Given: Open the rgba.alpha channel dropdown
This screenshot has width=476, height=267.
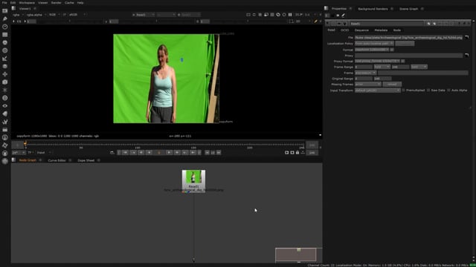Looking at the screenshot, I should tap(36, 15).
